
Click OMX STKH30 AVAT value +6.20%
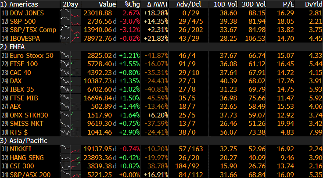(x=158, y=115)
